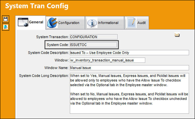
Task: Go to the Audit tab
Action: coord(137,23)
